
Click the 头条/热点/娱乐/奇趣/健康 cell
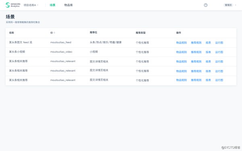[106, 42]
